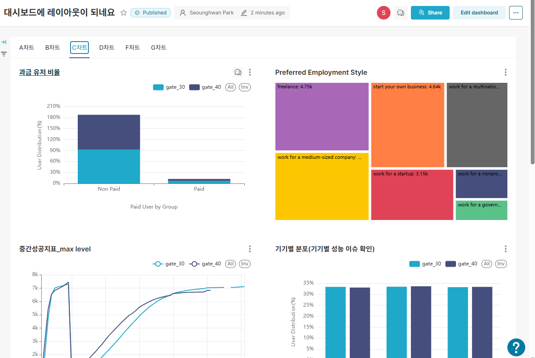Click Inv legend selector in 과금 유저 비율 chart
The image size is (535, 358).
[245, 87]
